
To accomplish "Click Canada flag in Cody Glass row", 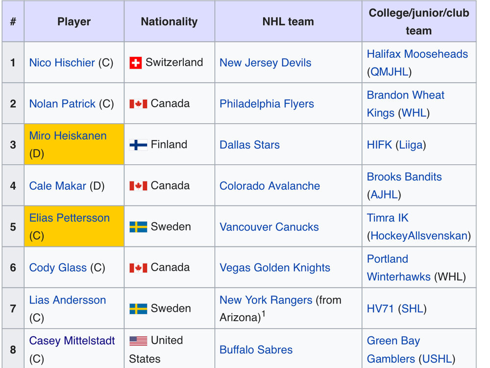I will coord(138,268).
